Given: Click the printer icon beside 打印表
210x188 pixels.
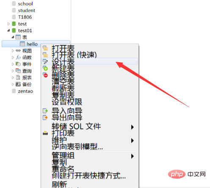Looking at the screenshot, I should (45, 133).
